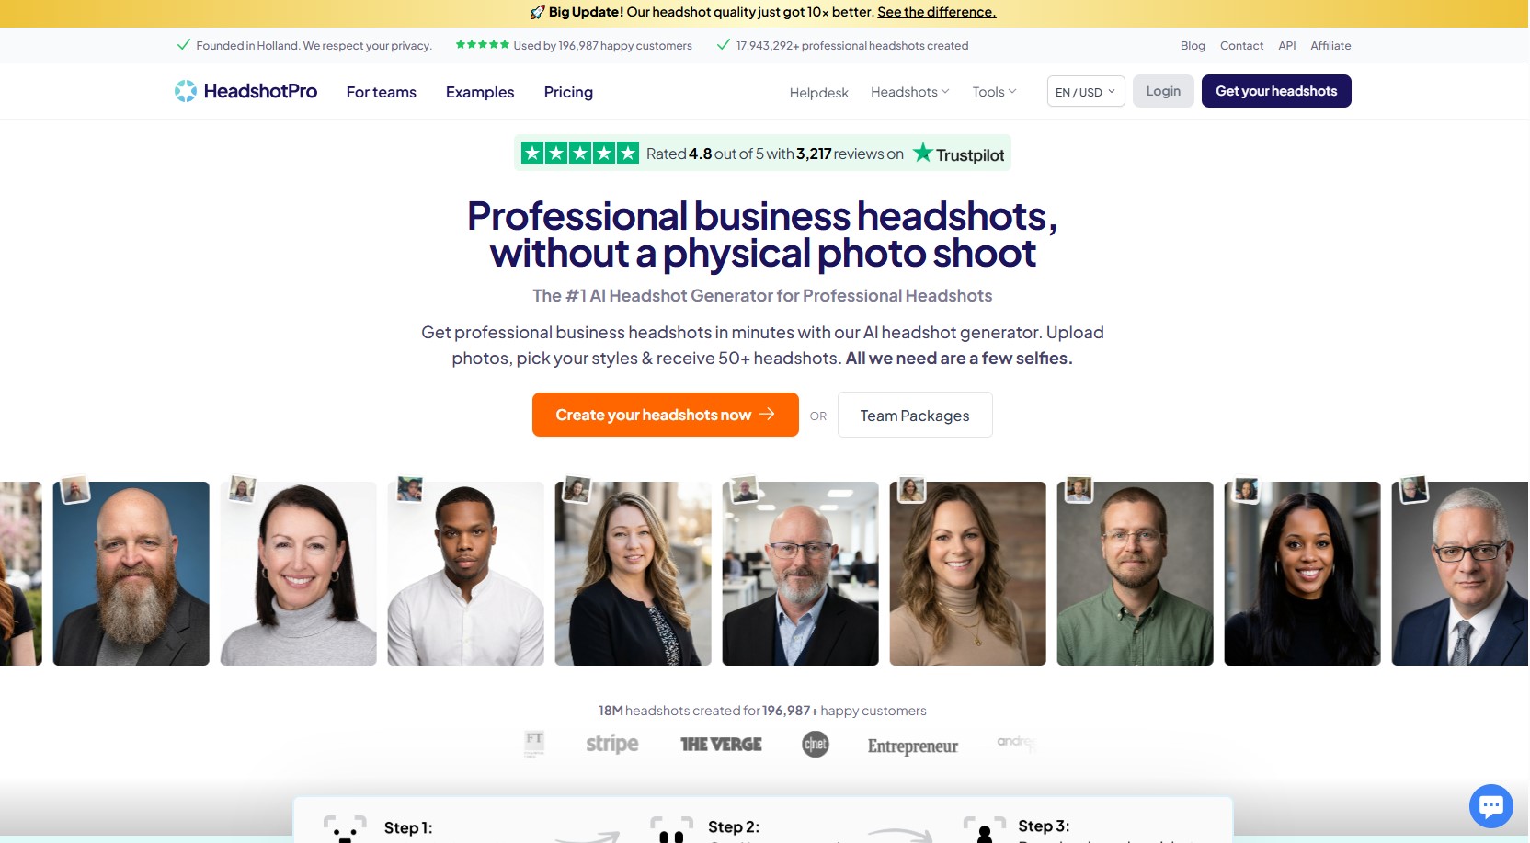Image resolution: width=1530 pixels, height=843 pixels.
Task: Click the Team Packages button
Action: pos(914,416)
